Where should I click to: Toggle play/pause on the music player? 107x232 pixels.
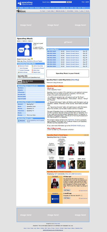pos(19,82)
